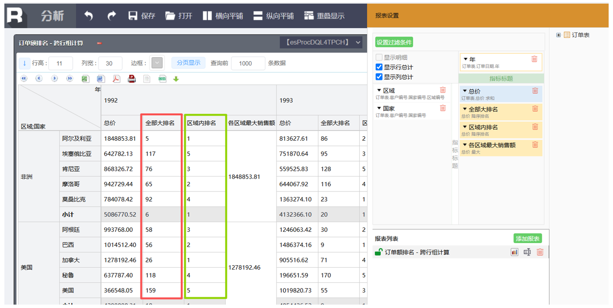Export the report as PDF
Viewport: 613px width, 308px height.
[116, 79]
